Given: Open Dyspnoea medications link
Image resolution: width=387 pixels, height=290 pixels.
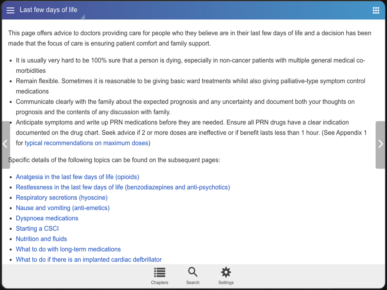Looking at the screenshot, I should point(47,218).
